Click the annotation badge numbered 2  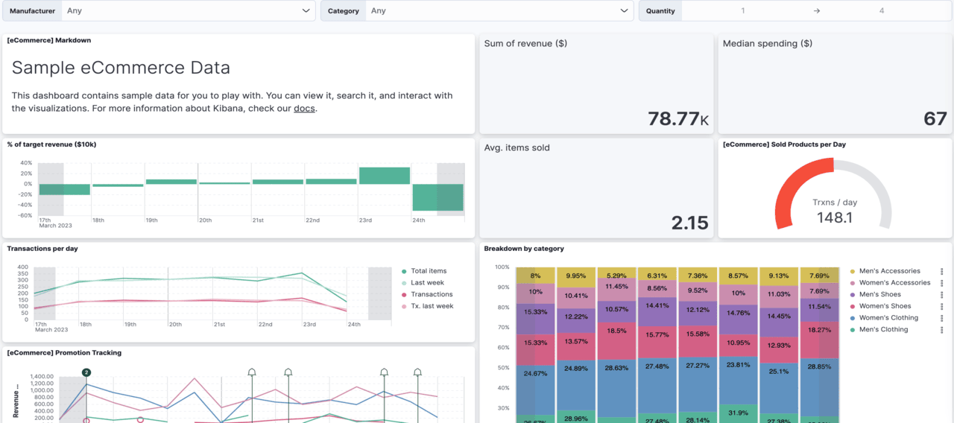[x=86, y=372]
